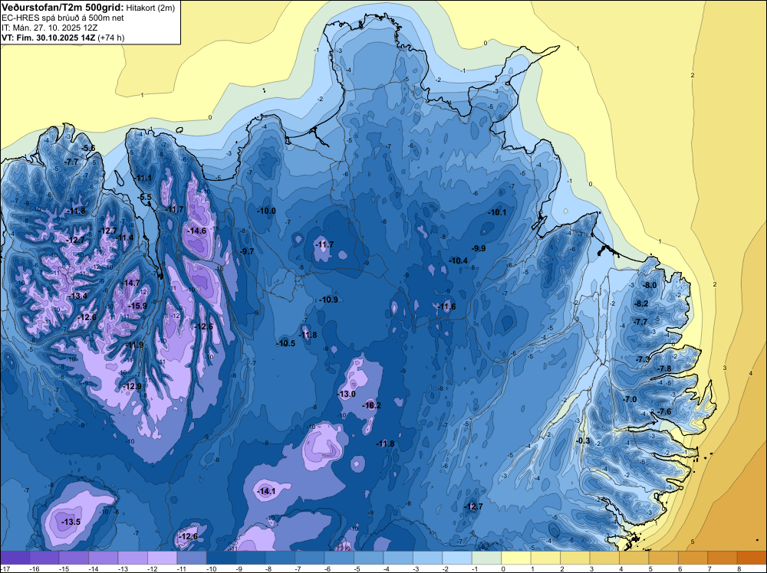Click the 8 legend scale label
The height and width of the screenshot is (573, 767).
point(739,568)
